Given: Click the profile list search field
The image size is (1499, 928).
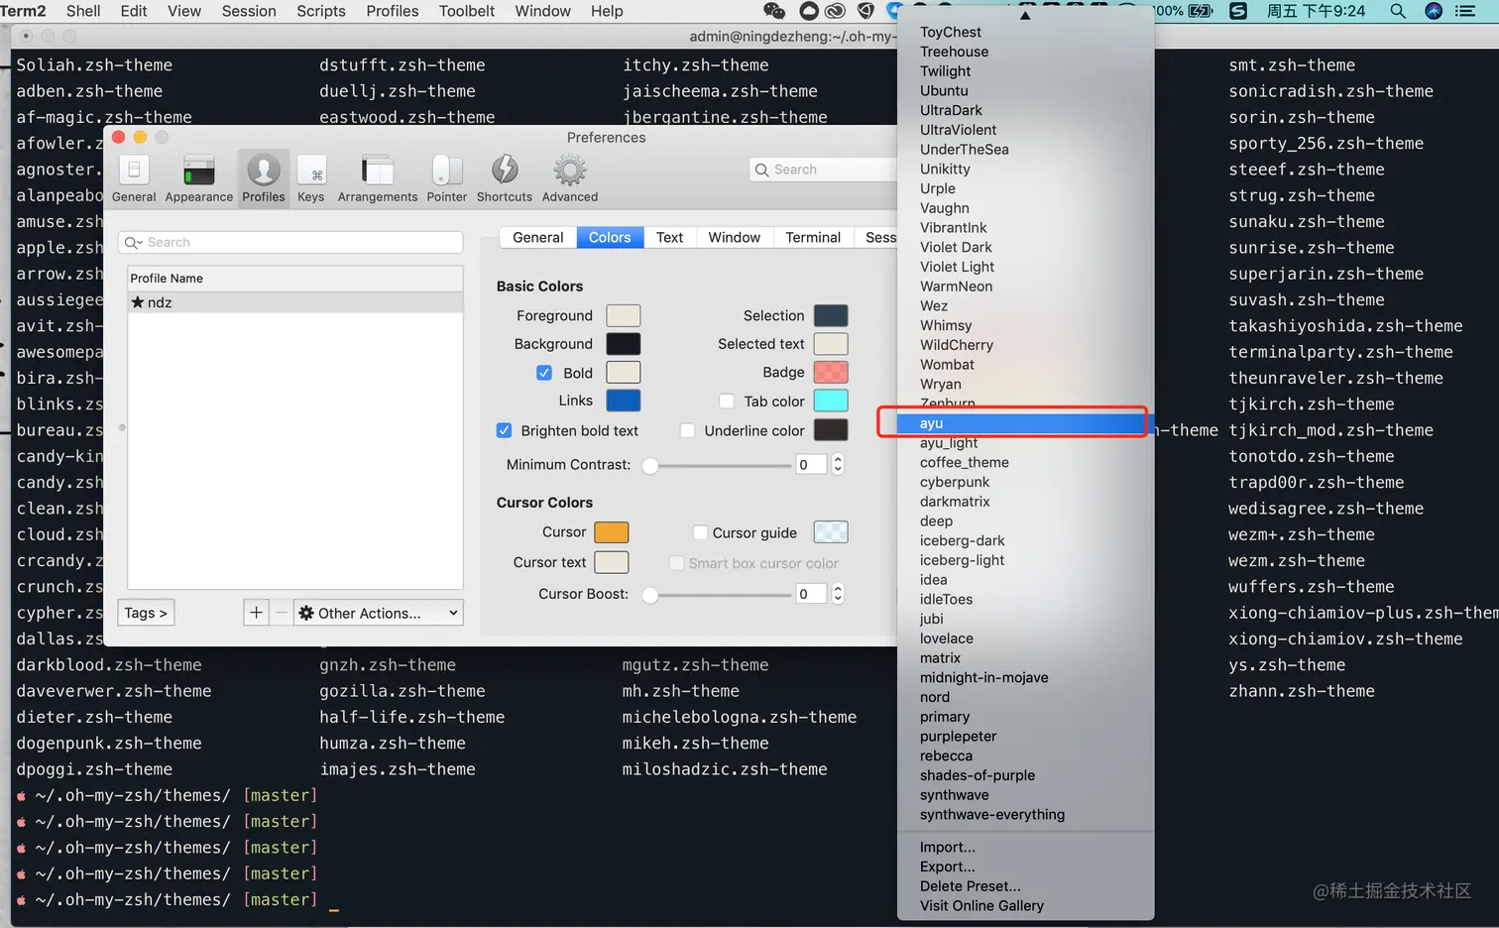Looking at the screenshot, I should click(290, 242).
